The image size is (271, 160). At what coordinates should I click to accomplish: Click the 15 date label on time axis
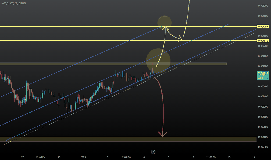(254, 157)
